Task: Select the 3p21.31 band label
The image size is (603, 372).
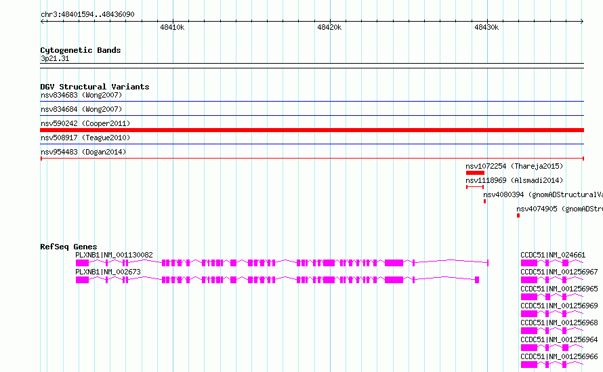Action: [x=55, y=58]
